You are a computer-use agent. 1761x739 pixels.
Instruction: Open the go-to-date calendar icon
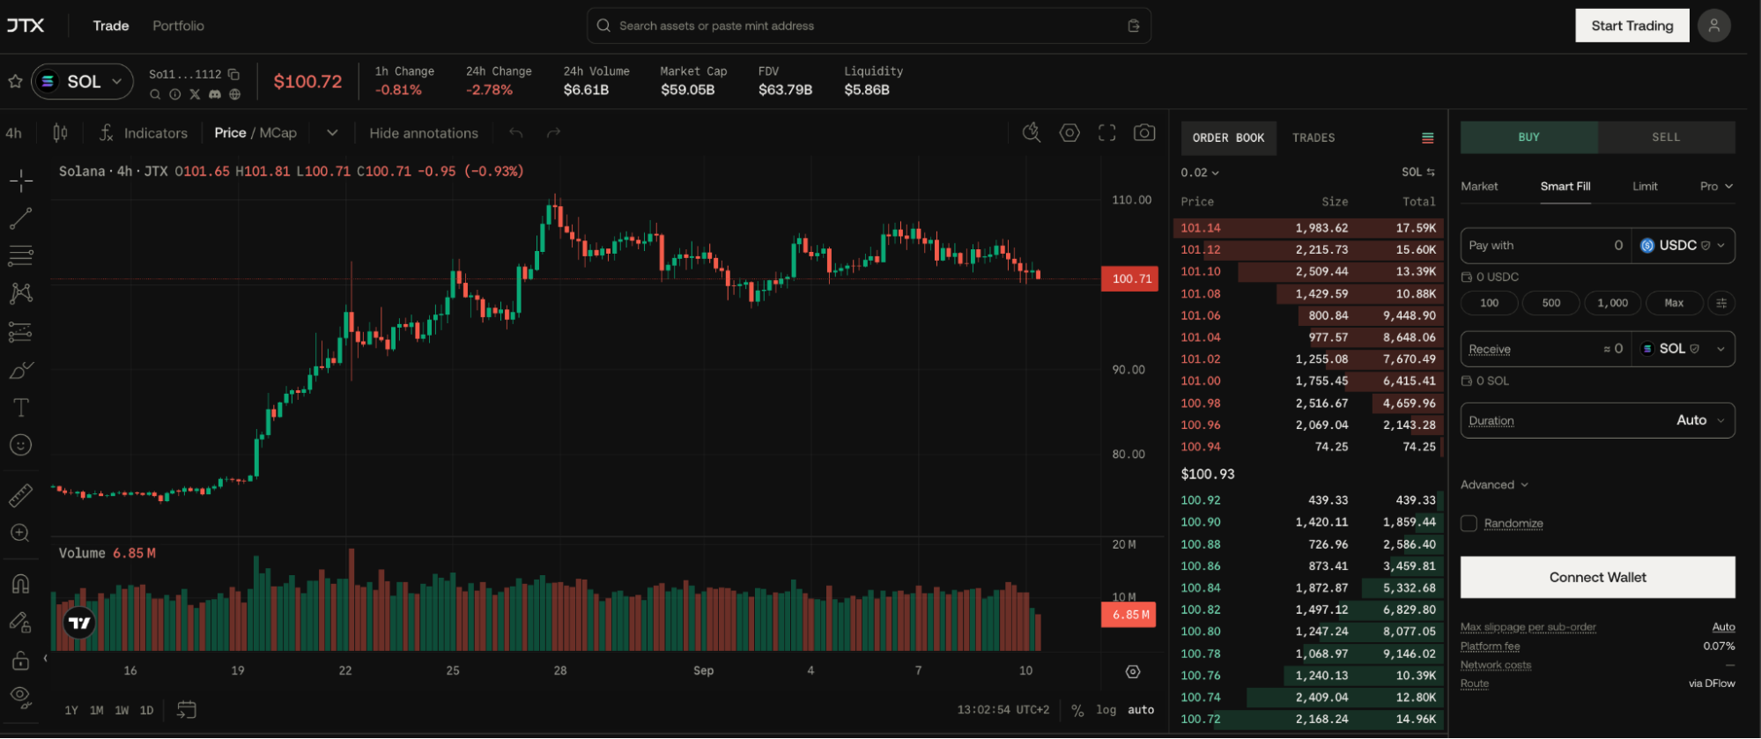pyautogui.click(x=187, y=710)
